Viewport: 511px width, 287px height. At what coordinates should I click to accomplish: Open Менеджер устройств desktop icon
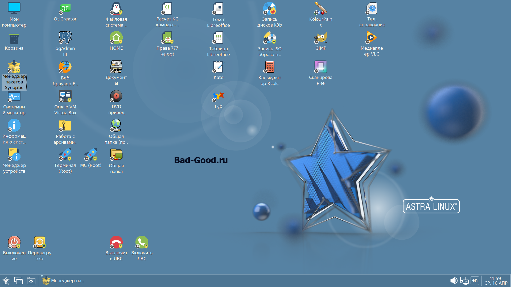click(x=14, y=155)
